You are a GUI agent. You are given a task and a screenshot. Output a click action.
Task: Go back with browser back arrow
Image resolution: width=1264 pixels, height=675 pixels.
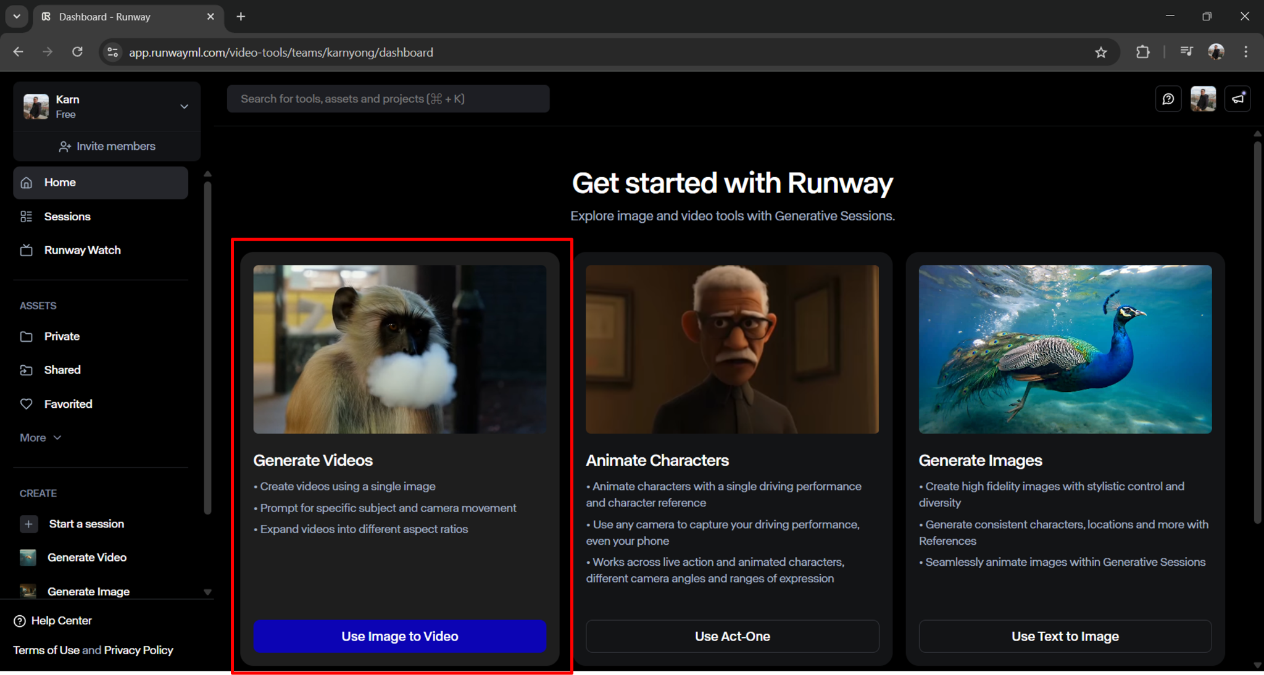(x=18, y=52)
